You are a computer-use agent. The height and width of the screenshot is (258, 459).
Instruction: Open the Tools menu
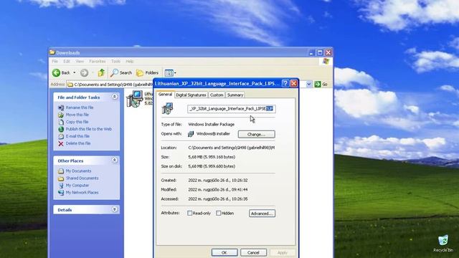tap(115, 62)
